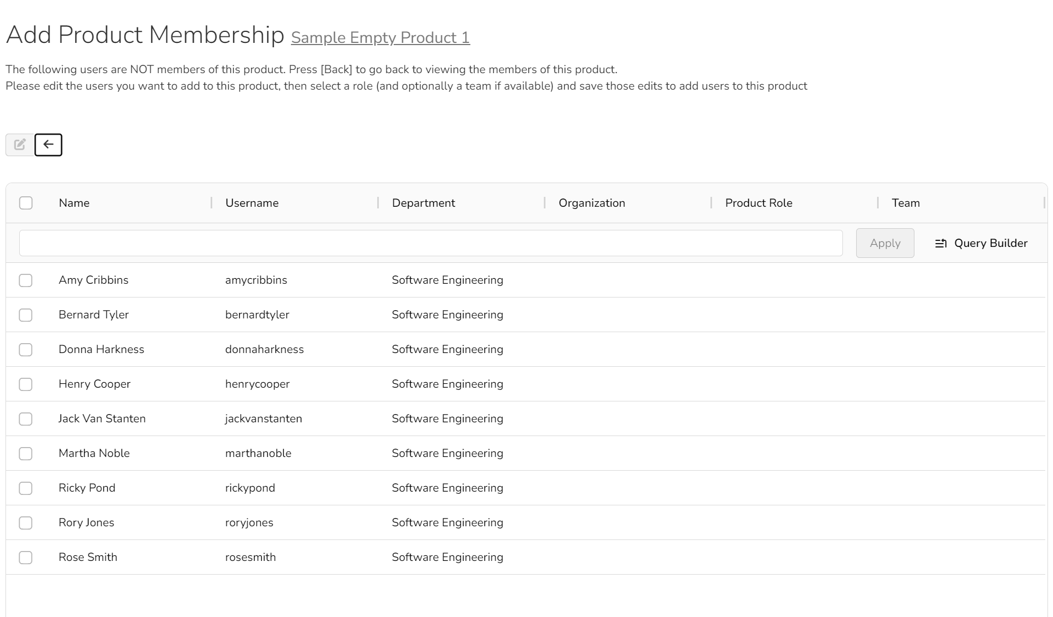Enable the checkbox for Martha Noble

point(26,454)
